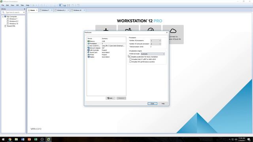Select the Printer device row

pyautogui.click(x=106, y=55)
